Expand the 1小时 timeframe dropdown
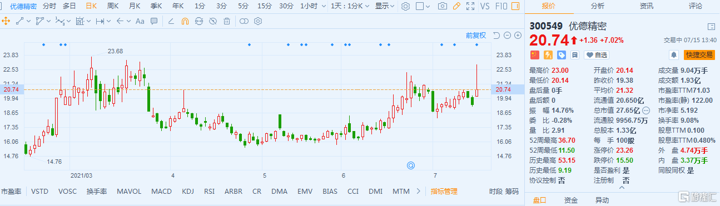 click(311, 6)
